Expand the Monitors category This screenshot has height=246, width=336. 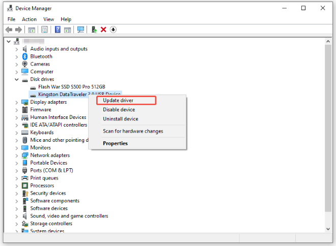point(17,148)
